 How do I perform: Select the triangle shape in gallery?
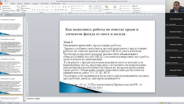pos(90,8)
